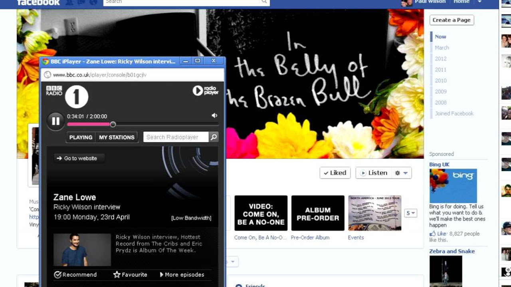Switch to the PLAYING tab
The height and width of the screenshot is (287, 511).
pos(81,137)
